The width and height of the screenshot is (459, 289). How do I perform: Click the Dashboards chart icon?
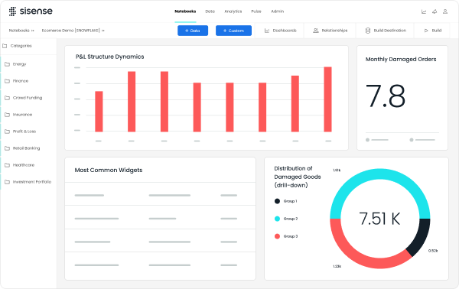coord(267,31)
